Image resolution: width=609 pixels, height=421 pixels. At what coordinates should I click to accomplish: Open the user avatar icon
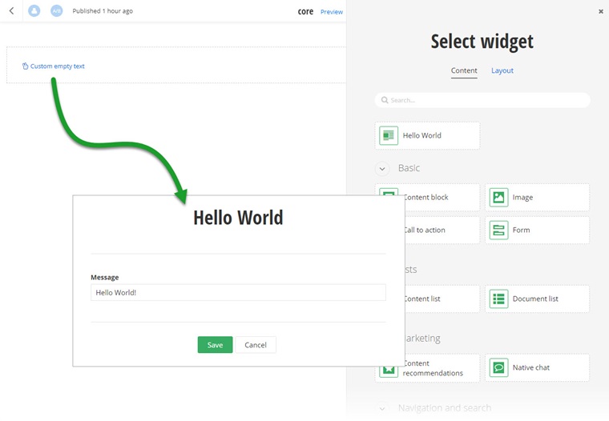click(34, 11)
